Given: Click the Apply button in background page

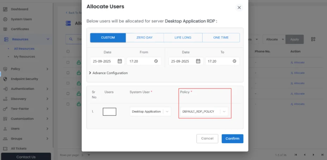Looking at the screenshot, I should tap(295, 39).
